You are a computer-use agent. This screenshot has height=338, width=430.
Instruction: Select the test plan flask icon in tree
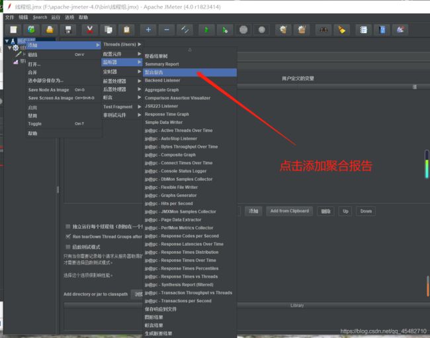tap(13, 42)
